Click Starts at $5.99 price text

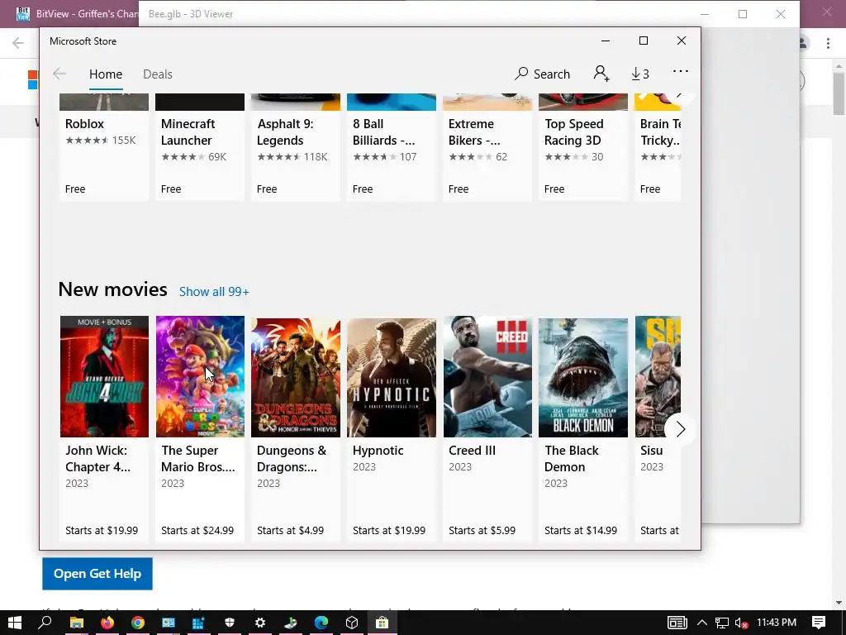(482, 531)
